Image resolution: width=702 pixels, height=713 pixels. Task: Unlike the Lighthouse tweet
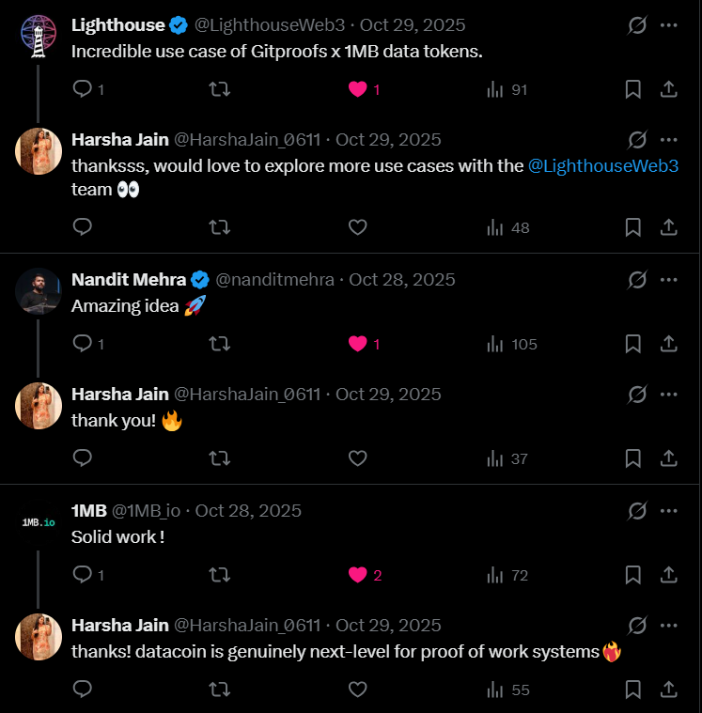357,89
